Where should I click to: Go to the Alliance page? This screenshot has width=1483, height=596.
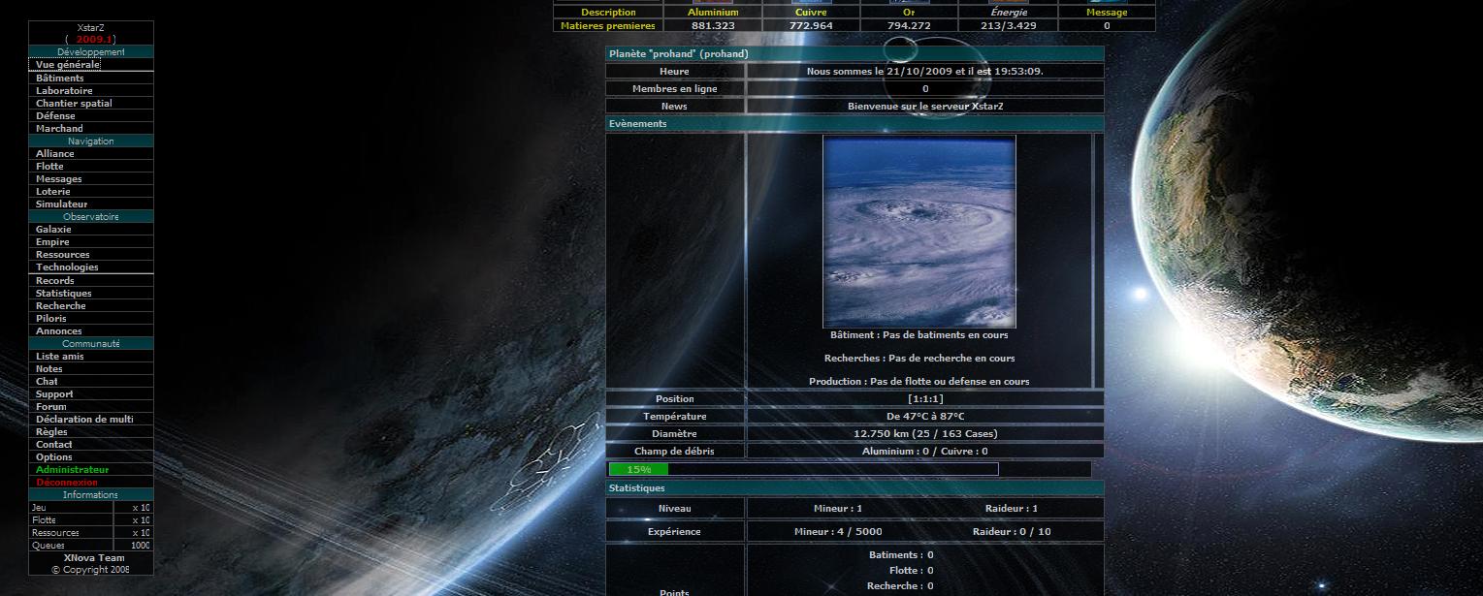[x=55, y=154]
